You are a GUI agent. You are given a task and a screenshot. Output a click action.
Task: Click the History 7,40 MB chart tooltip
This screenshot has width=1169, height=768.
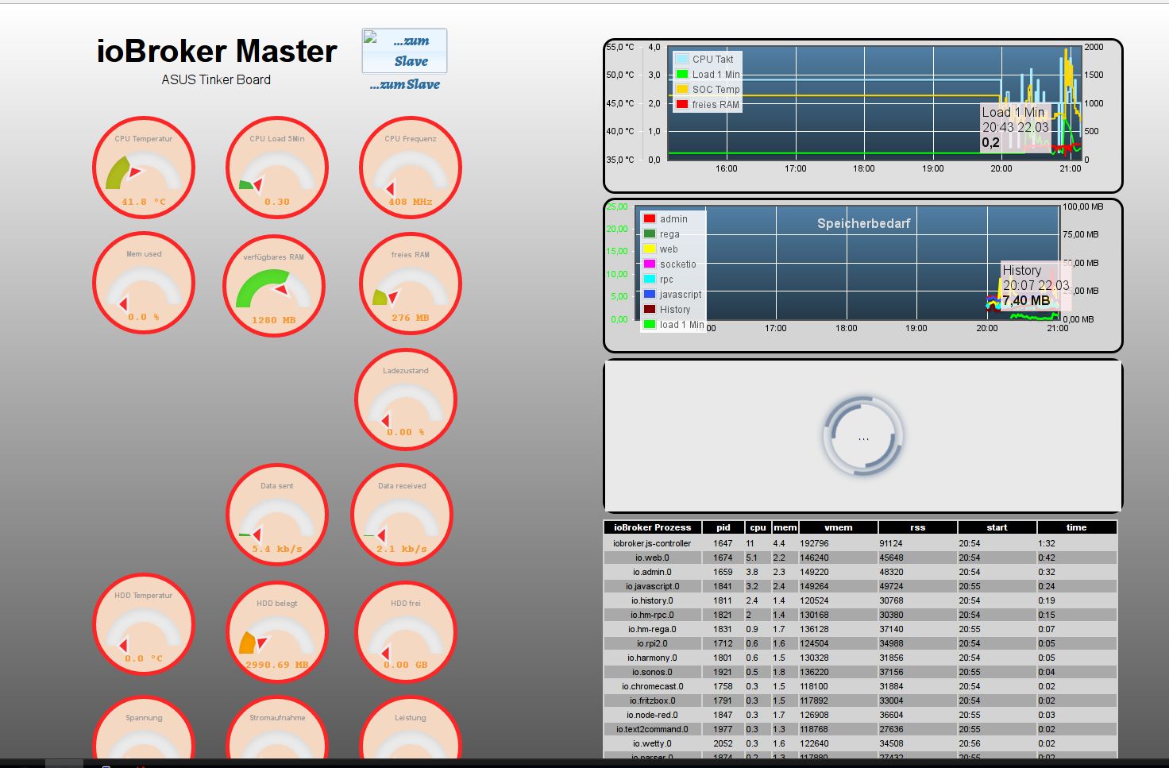click(1036, 285)
